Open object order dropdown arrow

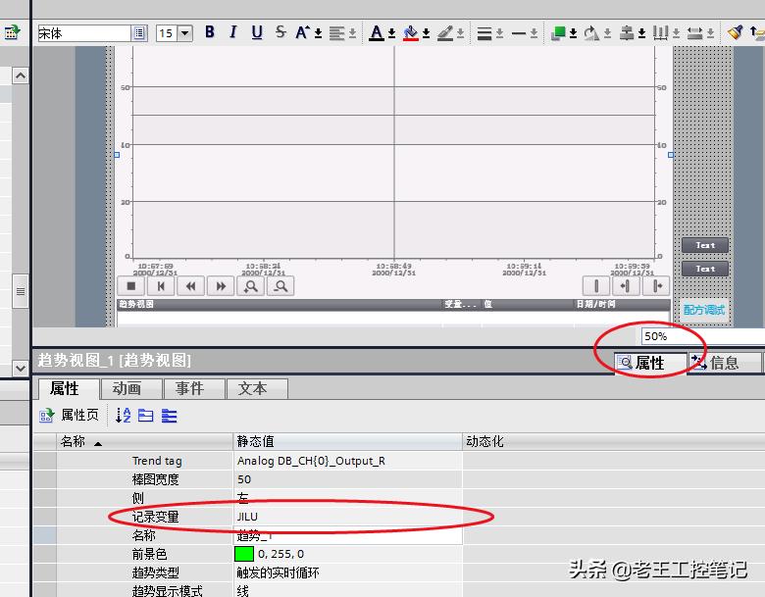point(574,33)
